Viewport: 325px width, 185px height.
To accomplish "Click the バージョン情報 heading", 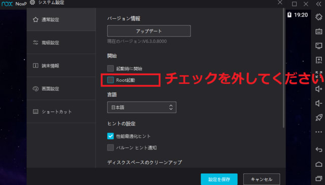I will pos(124,19).
